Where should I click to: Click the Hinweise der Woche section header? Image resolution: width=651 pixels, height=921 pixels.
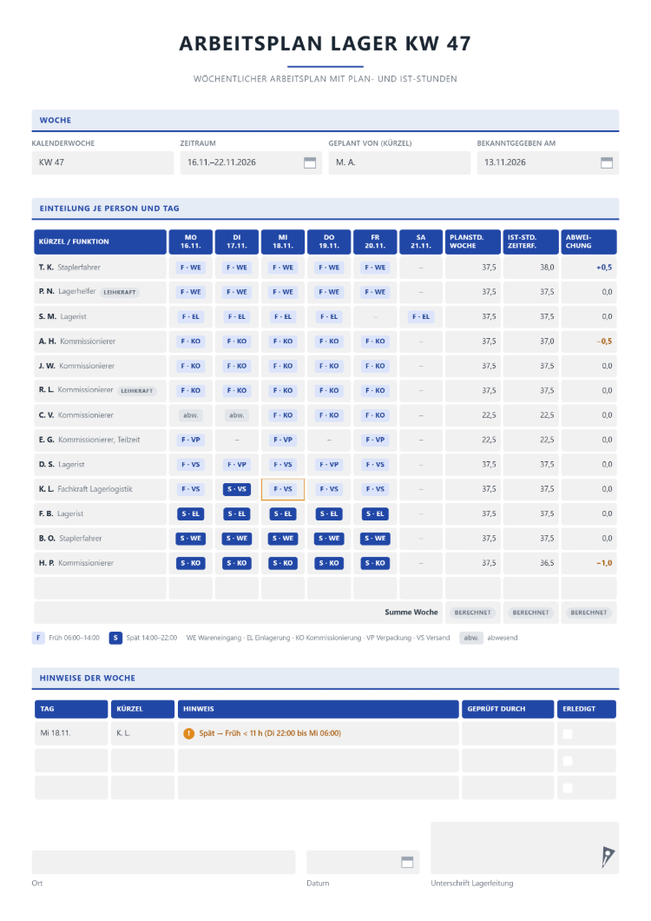click(325, 678)
